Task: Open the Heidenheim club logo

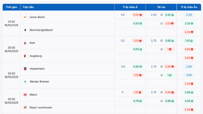Action: [x=25, y=69]
